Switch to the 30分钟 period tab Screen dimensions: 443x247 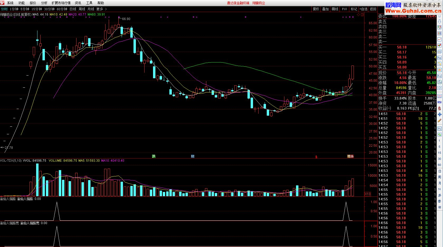pyautogui.click(x=49, y=9)
